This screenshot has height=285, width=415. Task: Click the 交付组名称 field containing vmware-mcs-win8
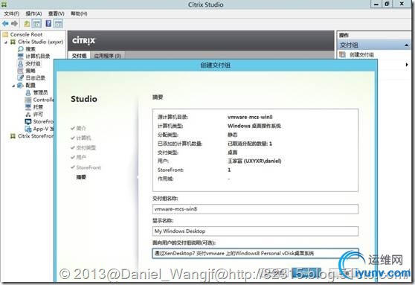point(255,209)
